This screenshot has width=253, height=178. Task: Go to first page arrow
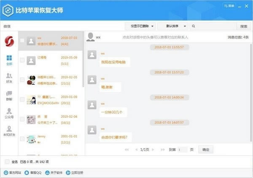[x=126, y=150]
